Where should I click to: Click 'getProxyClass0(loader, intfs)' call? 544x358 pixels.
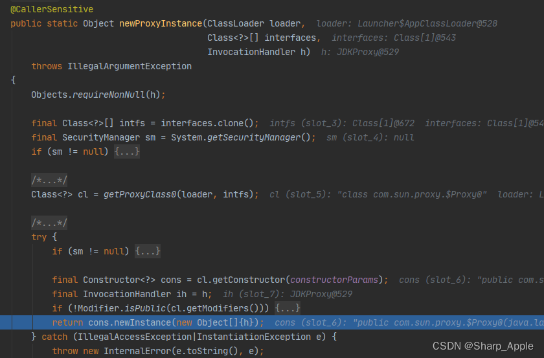pos(179,194)
